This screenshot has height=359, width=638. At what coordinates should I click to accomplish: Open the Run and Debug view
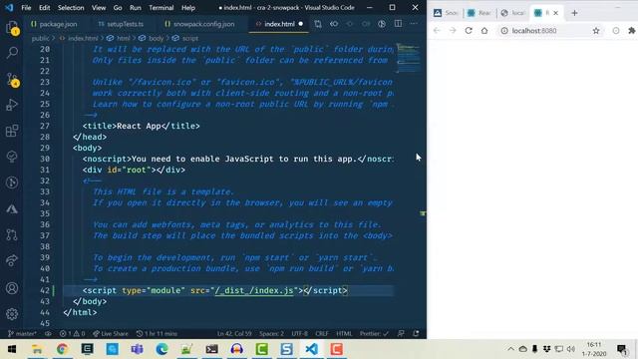click(12, 105)
